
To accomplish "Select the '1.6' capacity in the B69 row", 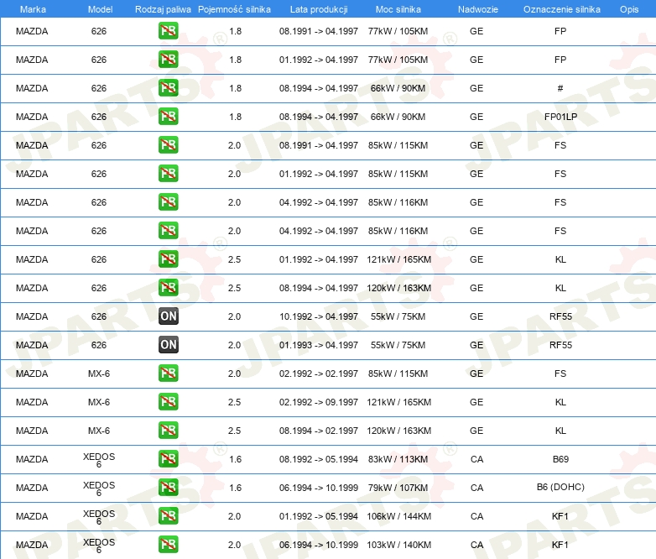I will [235, 459].
